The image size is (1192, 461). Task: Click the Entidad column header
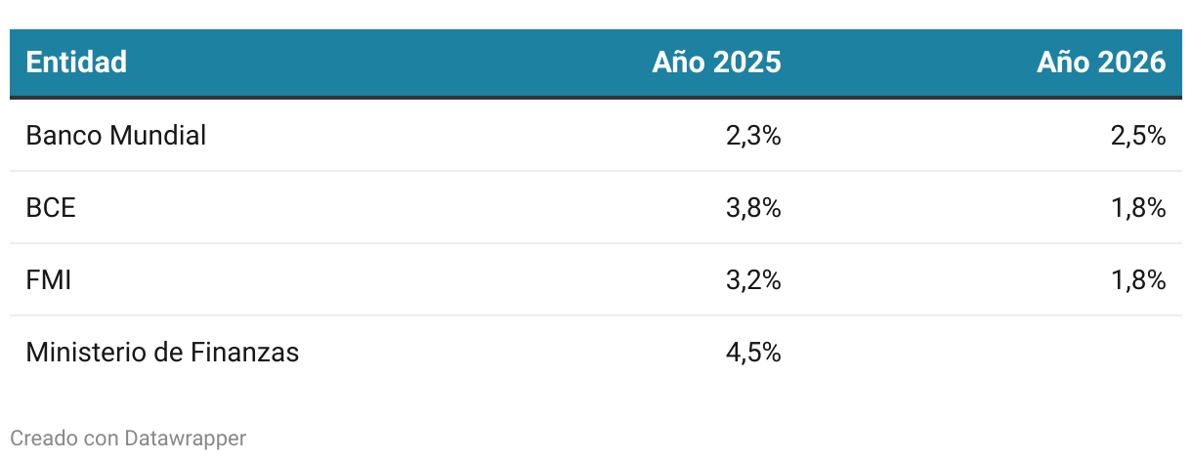pos(76,63)
